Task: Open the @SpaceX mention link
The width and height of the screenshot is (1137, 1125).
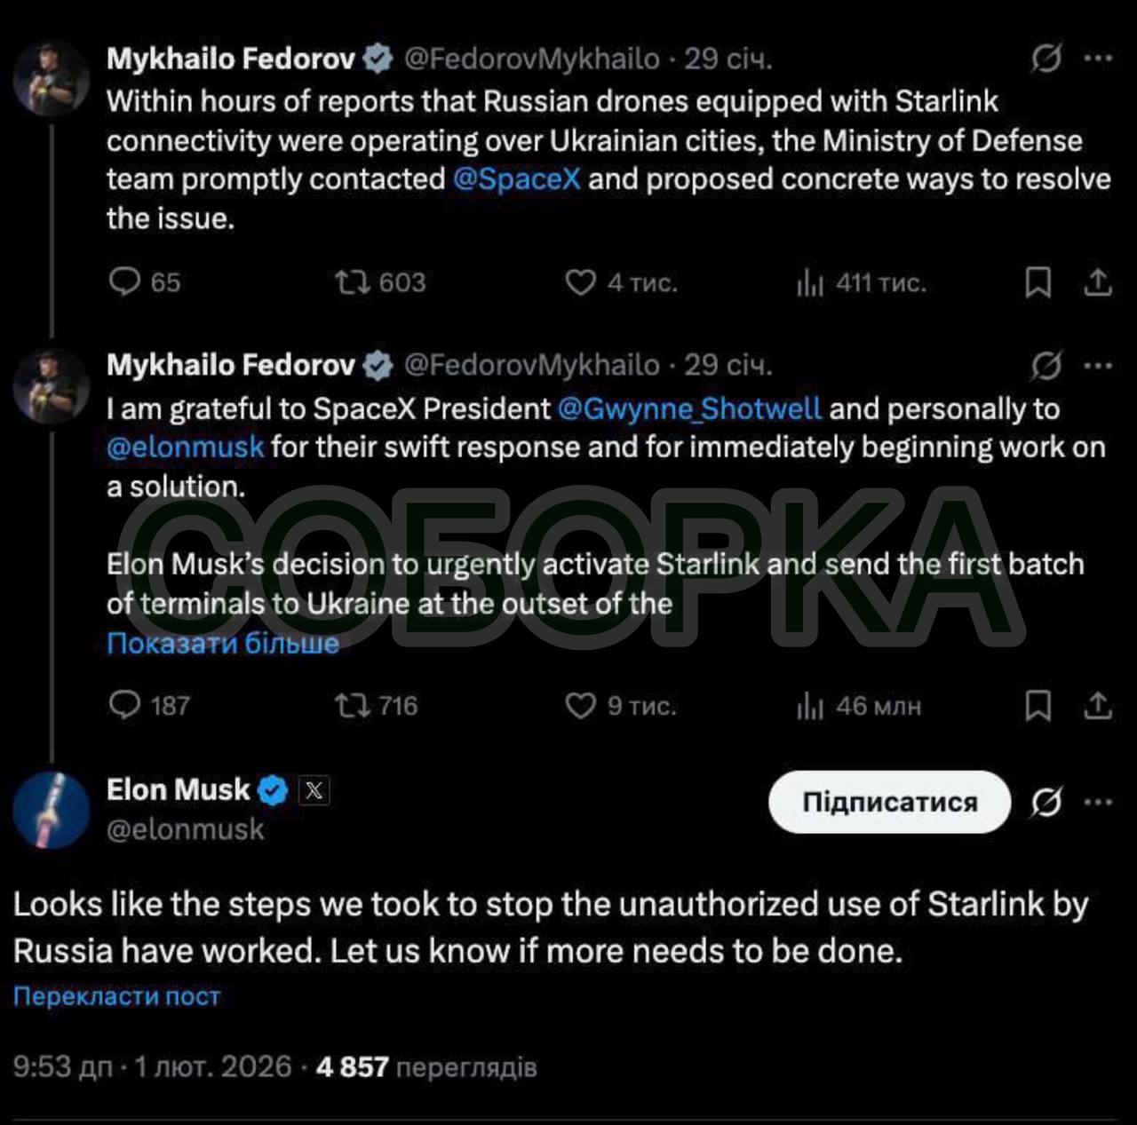Action: tap(516, 178)
